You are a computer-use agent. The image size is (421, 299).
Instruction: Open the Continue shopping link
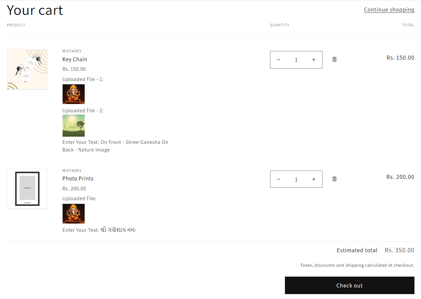point(389,10)
